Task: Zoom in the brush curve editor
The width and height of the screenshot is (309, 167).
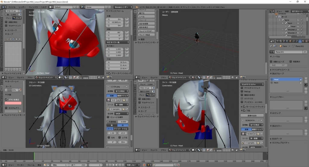Action: [7, 39]
